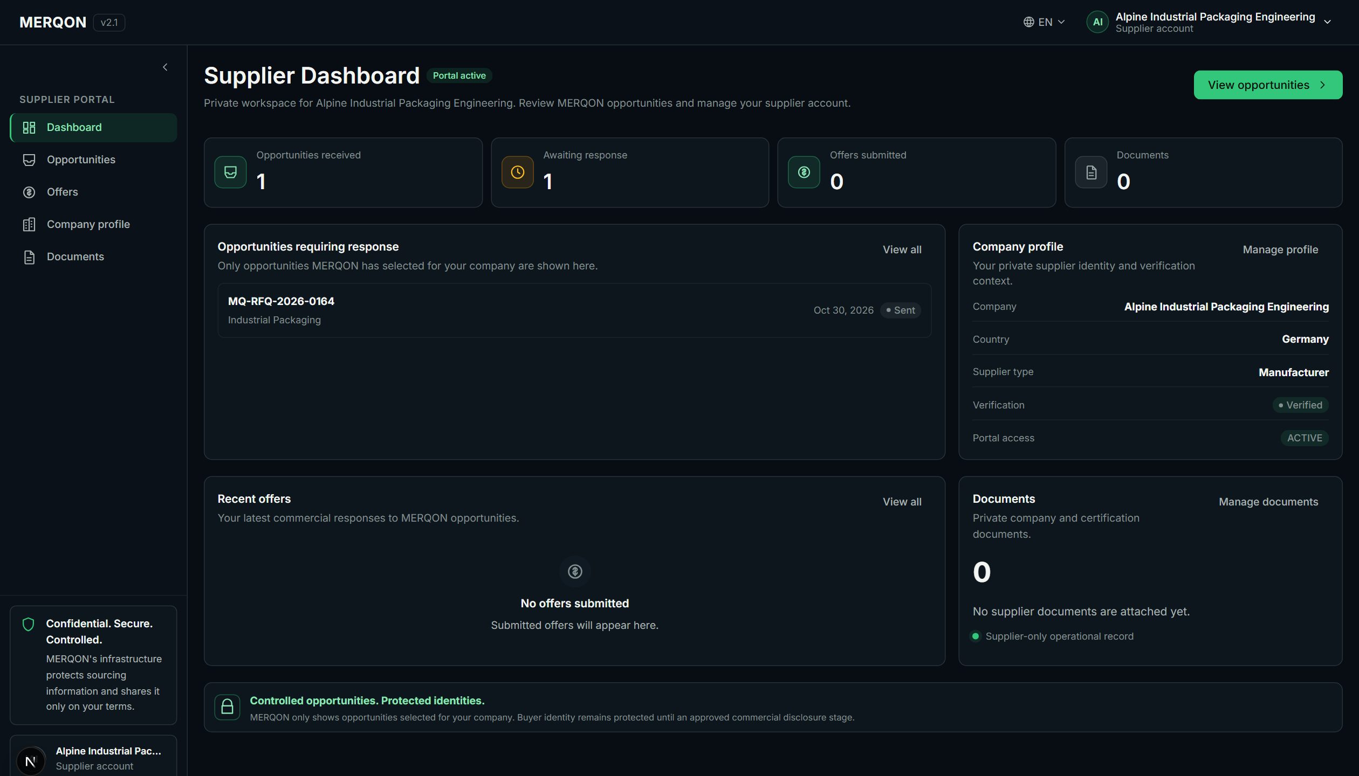
Task: Click the Oct 30, 2026 date
Action: [843, 310]
